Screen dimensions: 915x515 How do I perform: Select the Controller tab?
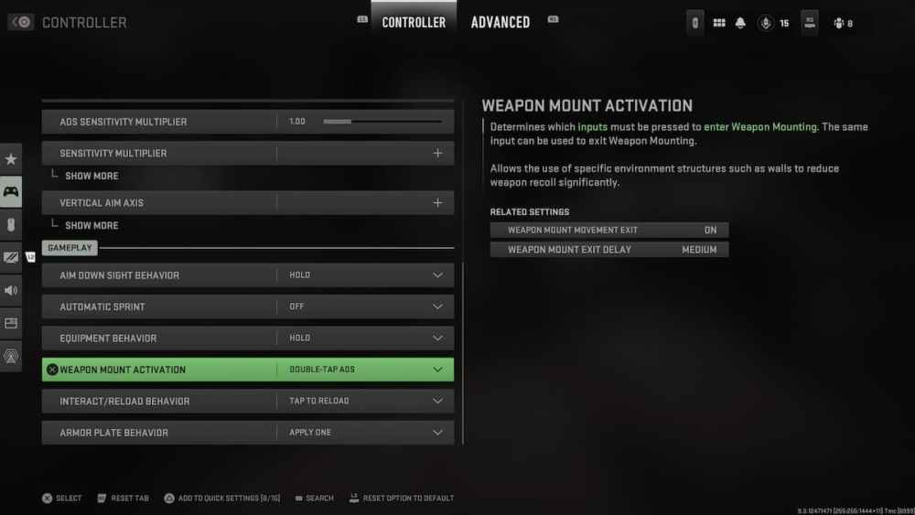[x=414, y=22]
